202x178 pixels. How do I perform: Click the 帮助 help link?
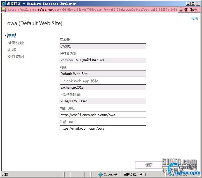[x=194, y=18]
